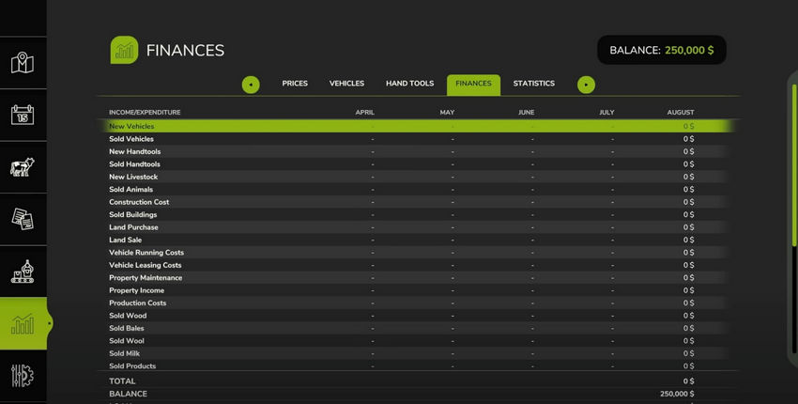Screen dimensions: 798x404
Task: Open the animals cow icon
Action: click(x=23, y=167)
